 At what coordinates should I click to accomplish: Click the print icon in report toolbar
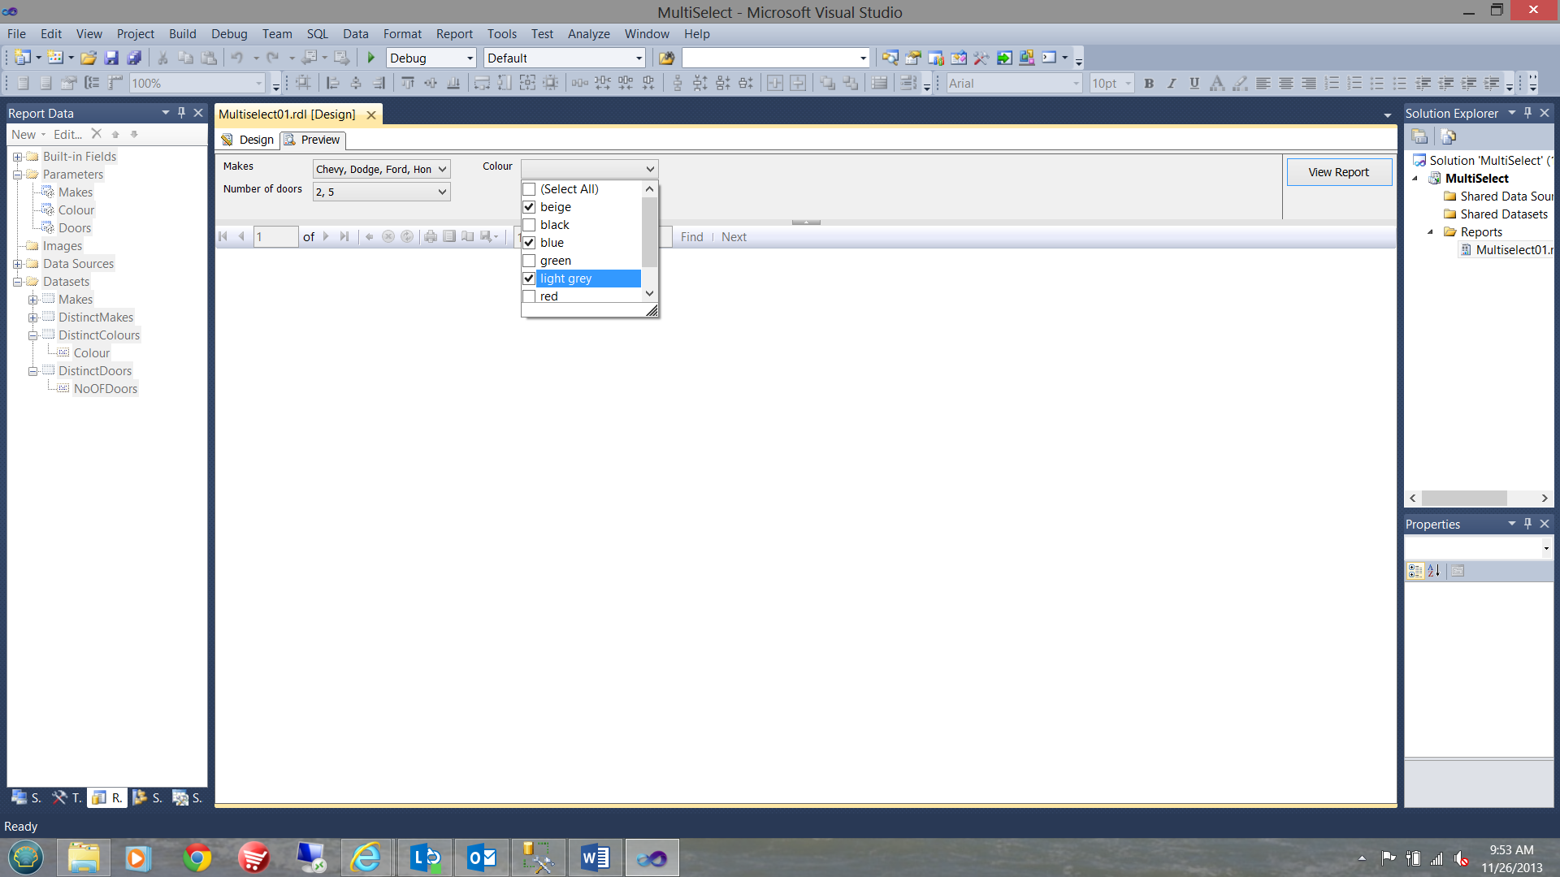tap(430, 236)
